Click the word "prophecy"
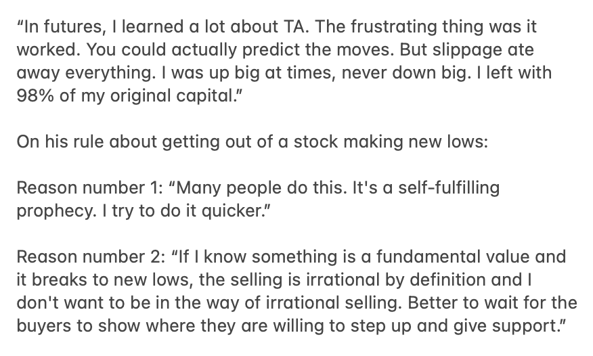 56,211
